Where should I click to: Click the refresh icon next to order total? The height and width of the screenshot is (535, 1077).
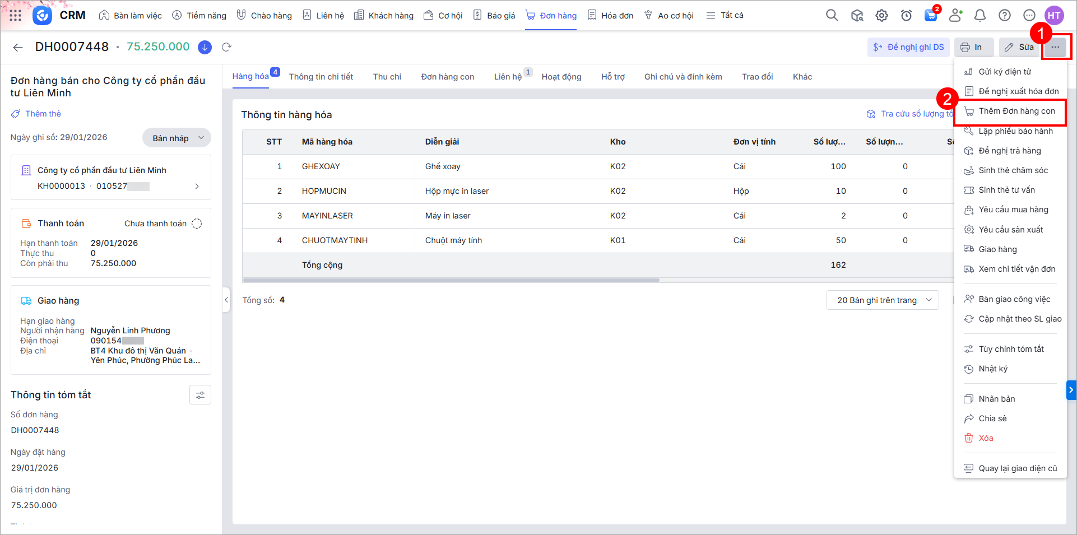(x=226, y=47)
